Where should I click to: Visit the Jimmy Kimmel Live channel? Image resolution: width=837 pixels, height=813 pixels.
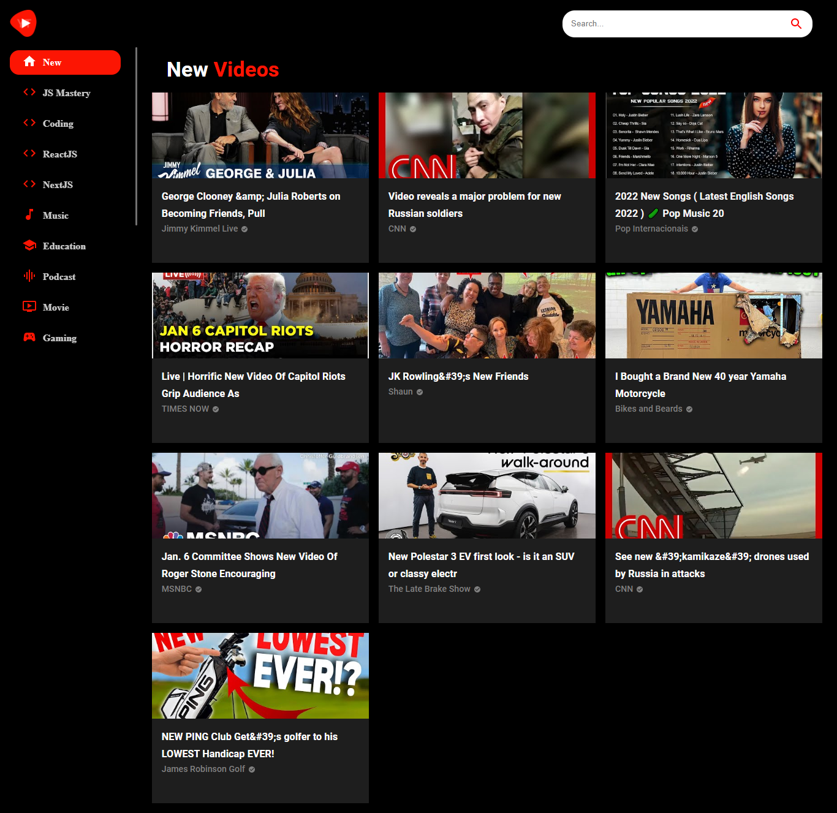[x=199, y=229]
